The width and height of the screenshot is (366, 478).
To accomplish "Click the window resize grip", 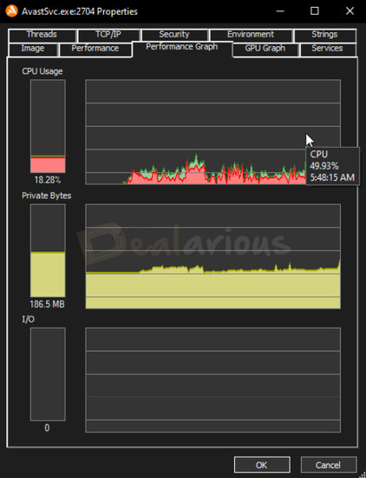I will pos(362,475).
